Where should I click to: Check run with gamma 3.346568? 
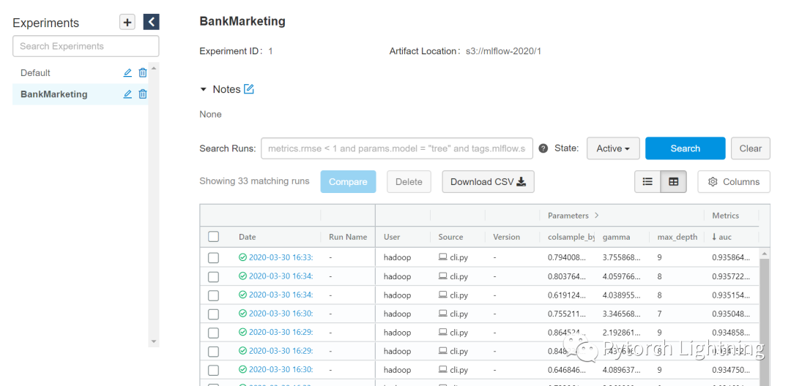(213, 314)
